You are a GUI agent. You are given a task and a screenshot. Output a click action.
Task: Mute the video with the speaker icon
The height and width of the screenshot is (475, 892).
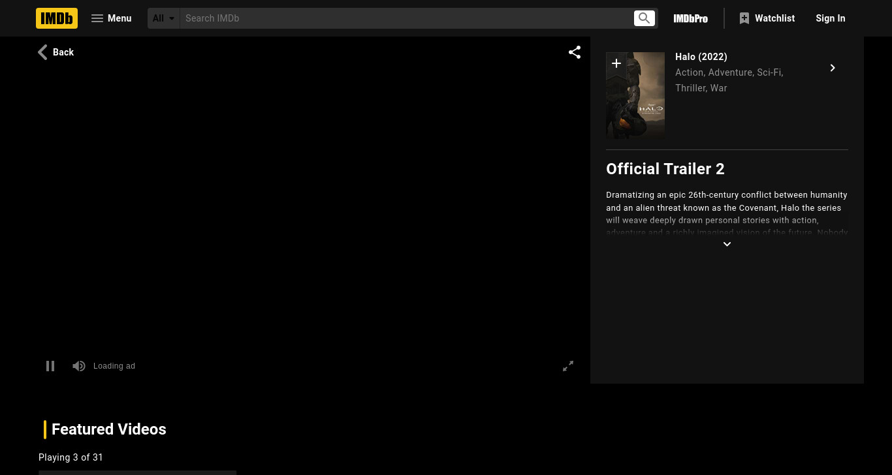tap(79, 366)
